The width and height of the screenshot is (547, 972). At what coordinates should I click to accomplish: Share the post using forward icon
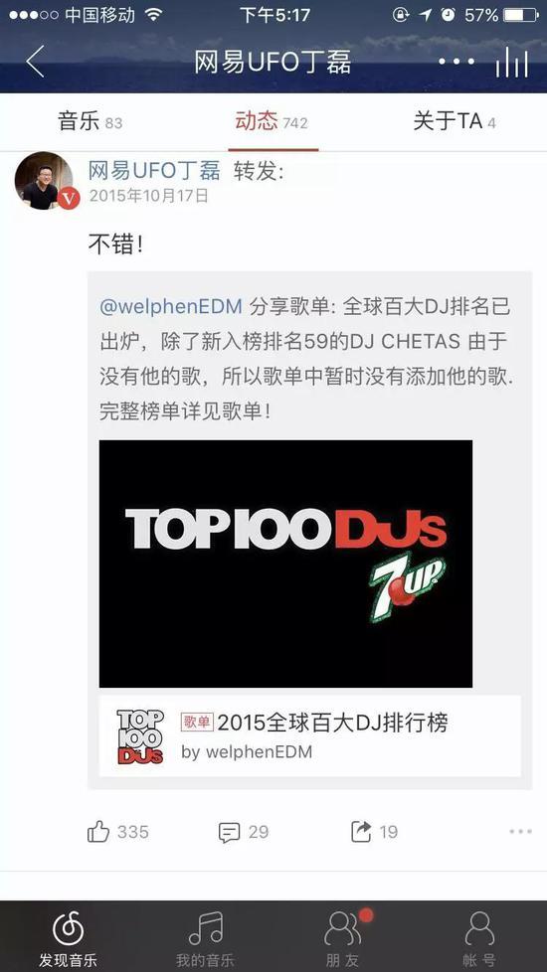pos(361,831)
